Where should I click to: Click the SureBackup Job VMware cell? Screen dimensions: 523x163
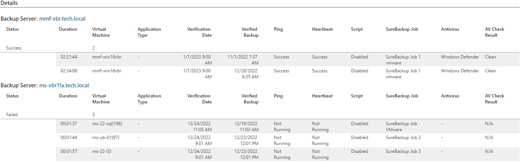(401, 127)
